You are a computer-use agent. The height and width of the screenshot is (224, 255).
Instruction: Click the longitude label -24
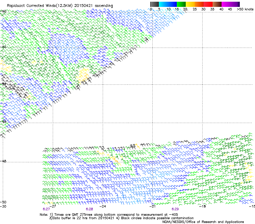click(x=103, y=206)
